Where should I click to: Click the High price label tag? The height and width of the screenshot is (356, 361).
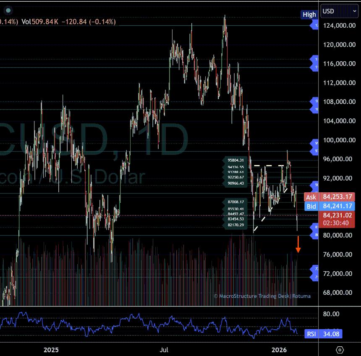click(309, 14)
